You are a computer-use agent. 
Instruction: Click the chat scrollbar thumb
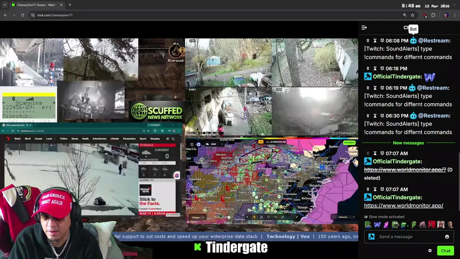coord(459,182)
